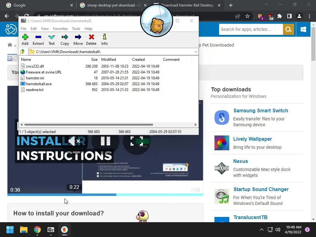Click the red Delete icon
This screenshot has height=237, width=316.
pos(91,40)
